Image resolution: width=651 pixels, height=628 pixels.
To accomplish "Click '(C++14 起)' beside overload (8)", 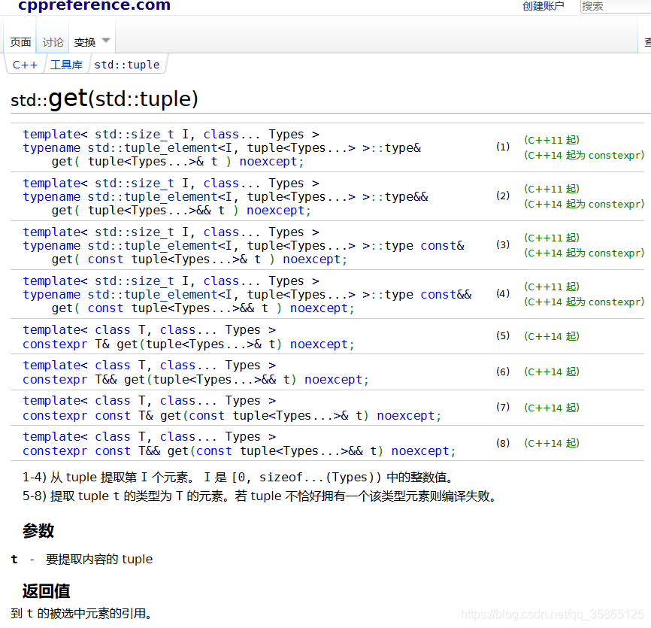I will pos(552,443).
